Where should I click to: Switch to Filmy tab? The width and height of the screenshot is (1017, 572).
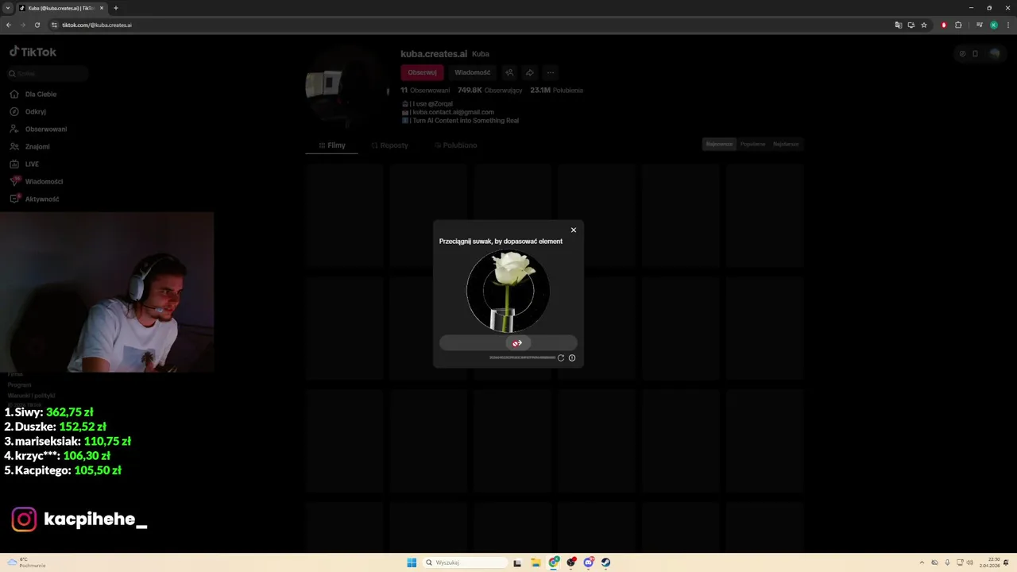pos(332,145)
